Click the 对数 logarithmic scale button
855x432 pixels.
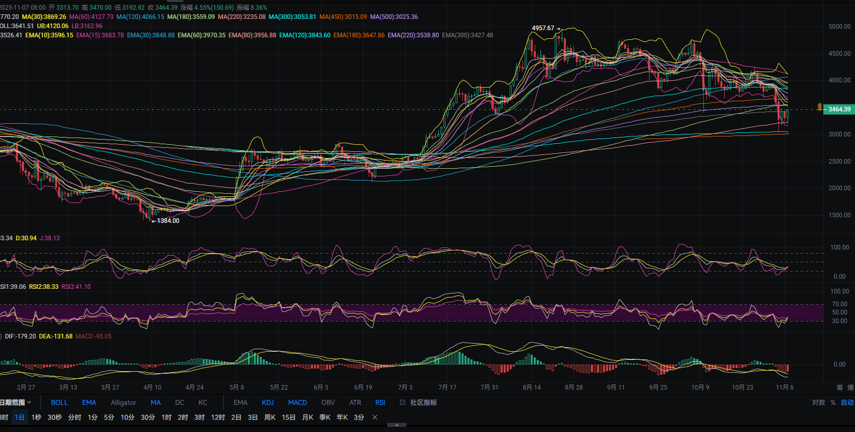[x=818, y=402]
